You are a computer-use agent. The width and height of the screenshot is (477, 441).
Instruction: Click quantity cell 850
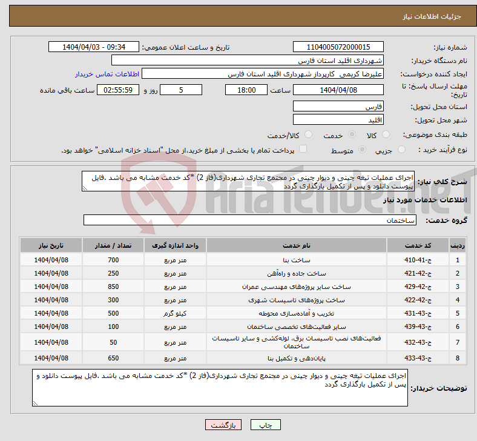tap(113, 287)
